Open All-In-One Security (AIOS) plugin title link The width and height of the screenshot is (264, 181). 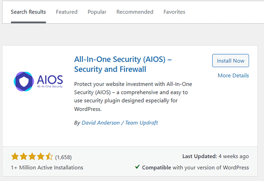coord(123,64)
